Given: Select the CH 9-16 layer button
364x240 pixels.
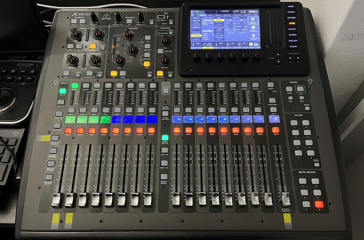Looking at the screenshot, I should [61, 102].
